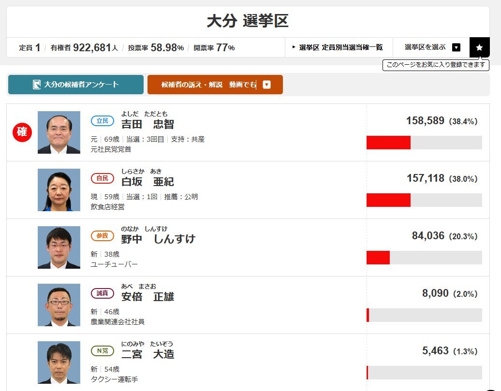Click the 自民 party badge
The image size is (501, 391).
[x=102, y=178]
